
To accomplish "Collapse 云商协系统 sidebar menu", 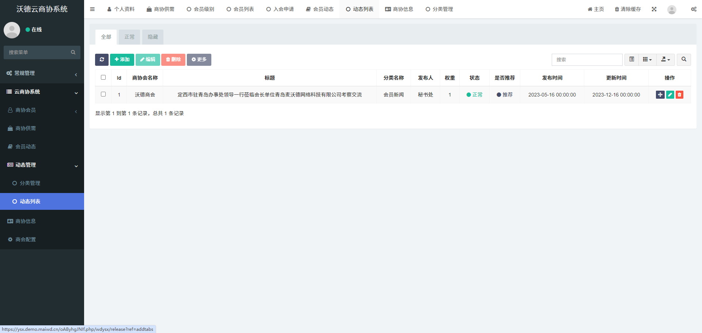I will click(x=42, y=92).
